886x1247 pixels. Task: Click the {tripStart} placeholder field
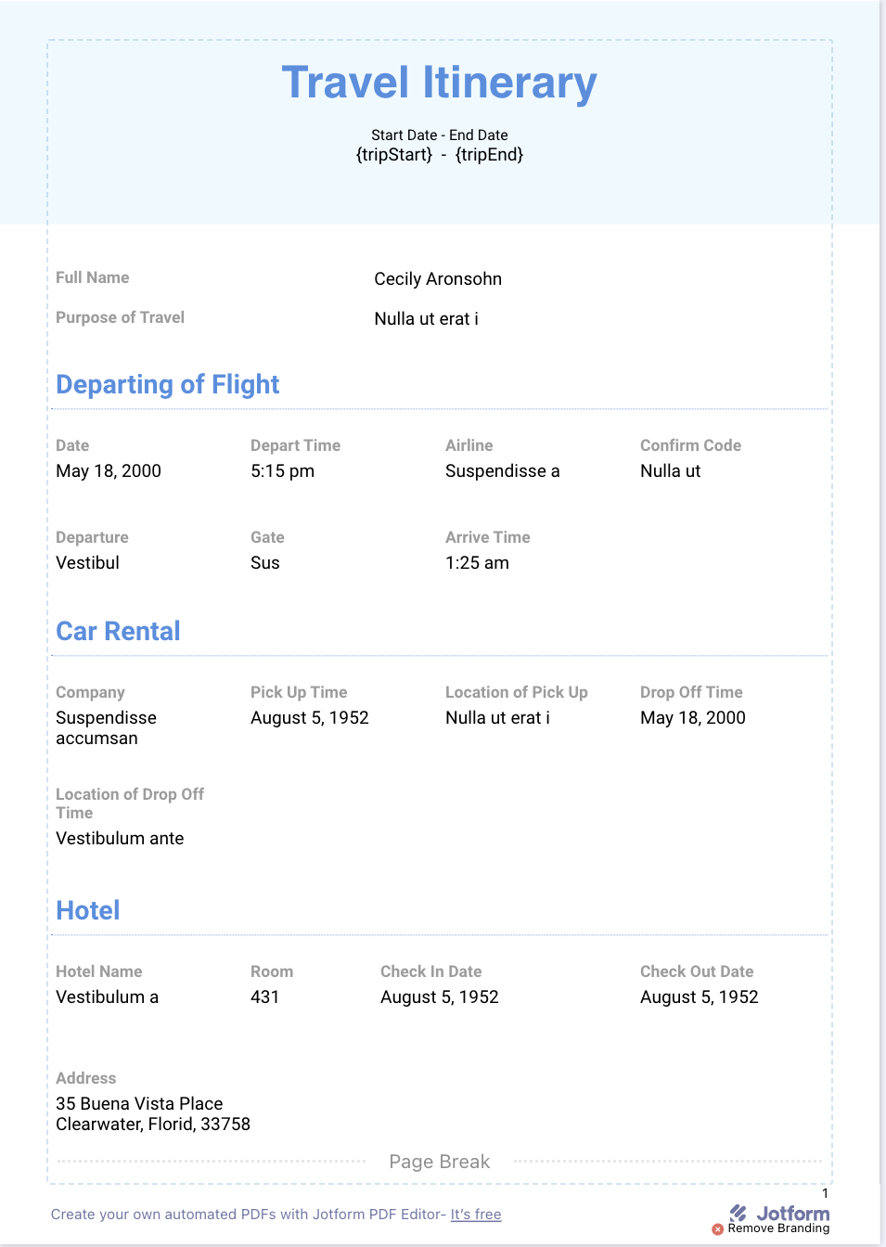coord(394,155)
